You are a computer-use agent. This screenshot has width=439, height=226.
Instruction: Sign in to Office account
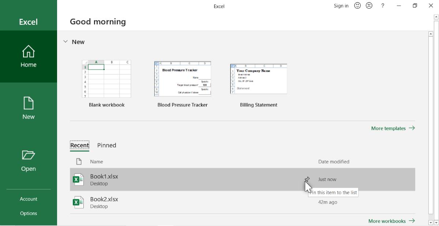(341, 6)
